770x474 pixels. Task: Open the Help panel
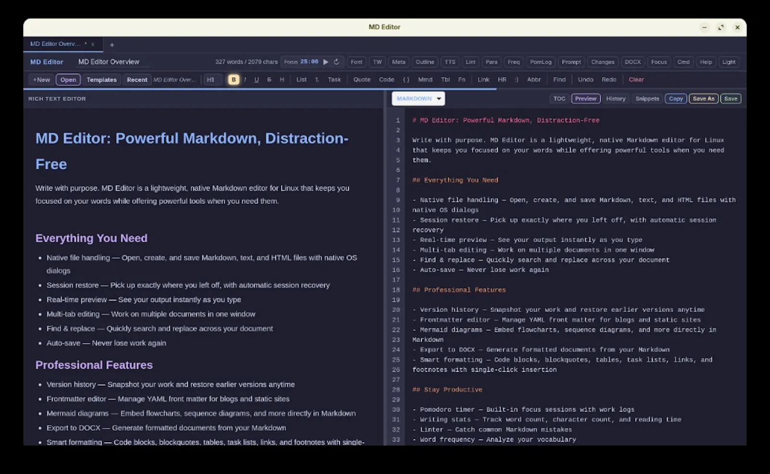(706, 62)
